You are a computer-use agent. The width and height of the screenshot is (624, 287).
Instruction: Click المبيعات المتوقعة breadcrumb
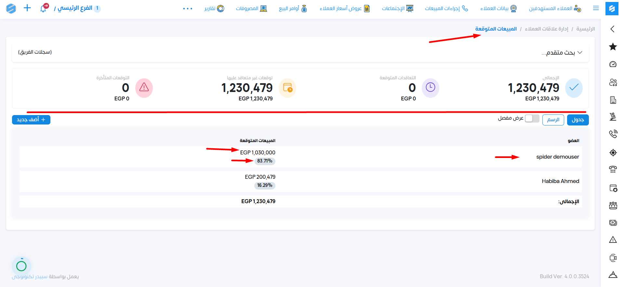pyautogui.click(x=496, y=29)
